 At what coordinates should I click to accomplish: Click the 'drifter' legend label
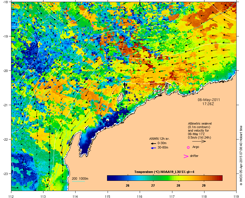pyautogui.click(x=194, y=156)
